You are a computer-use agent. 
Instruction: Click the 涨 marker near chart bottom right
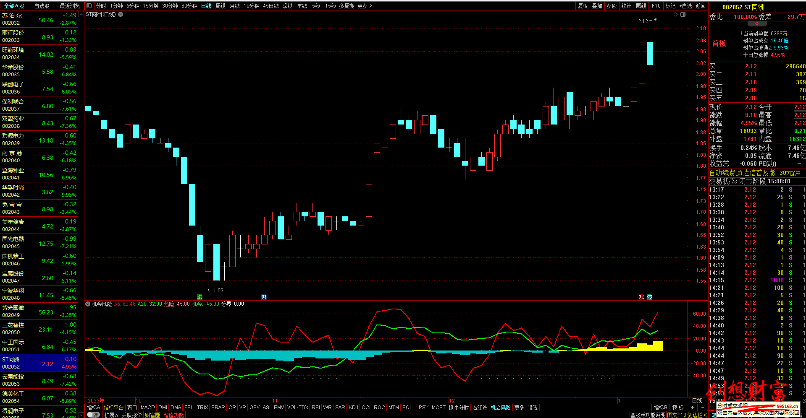641,297
